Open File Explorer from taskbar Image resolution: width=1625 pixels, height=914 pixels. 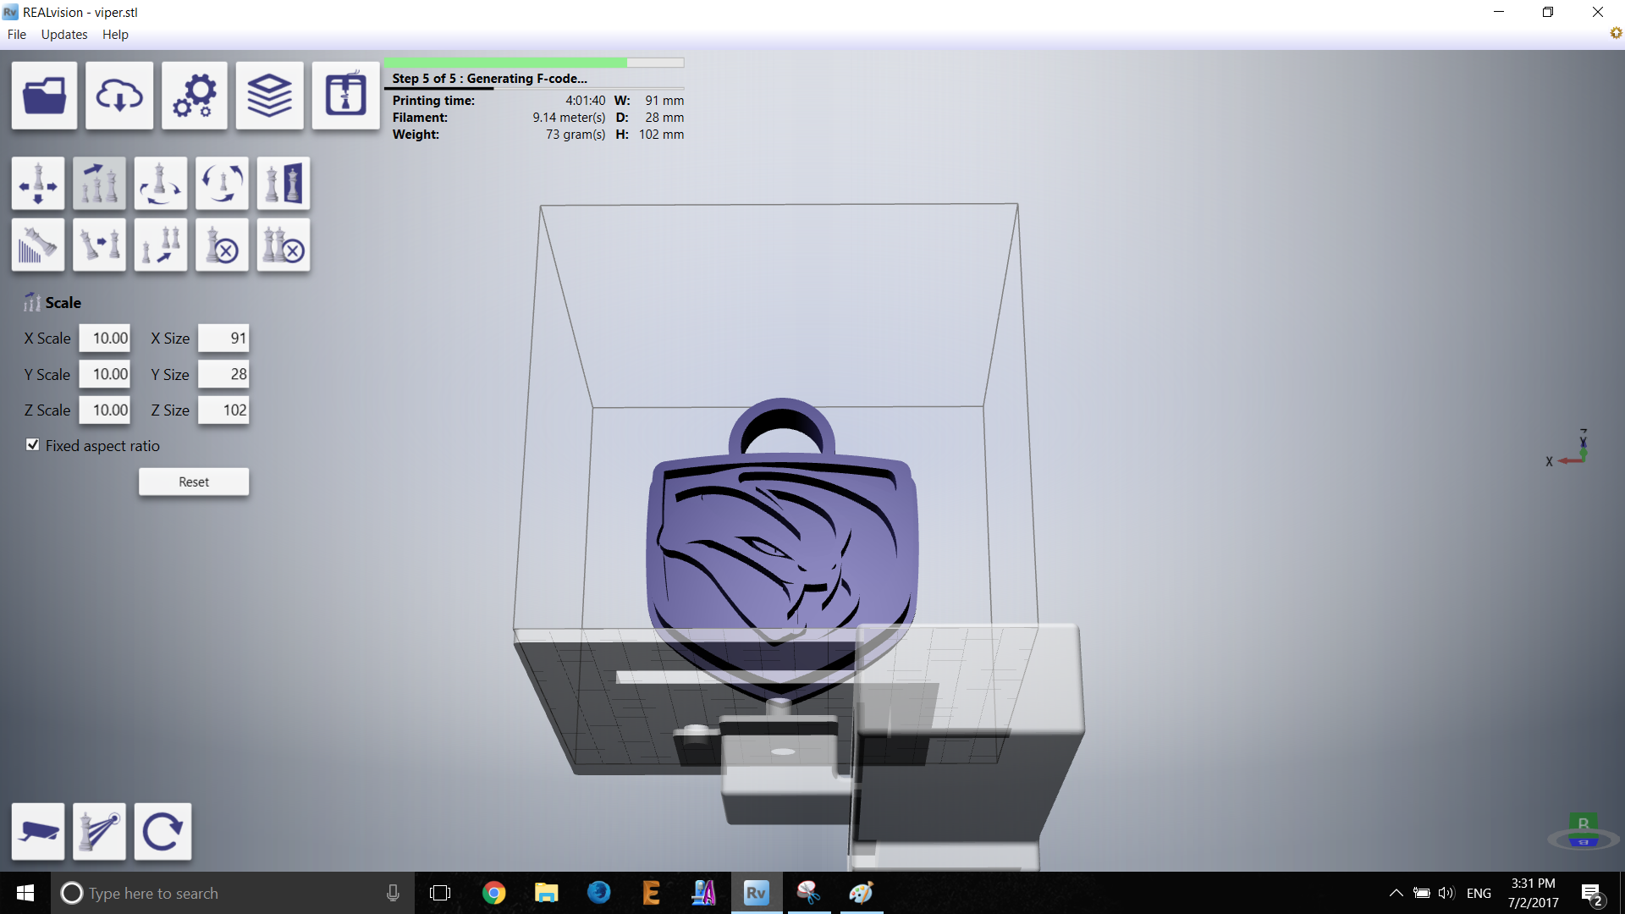tap(546, 893)
